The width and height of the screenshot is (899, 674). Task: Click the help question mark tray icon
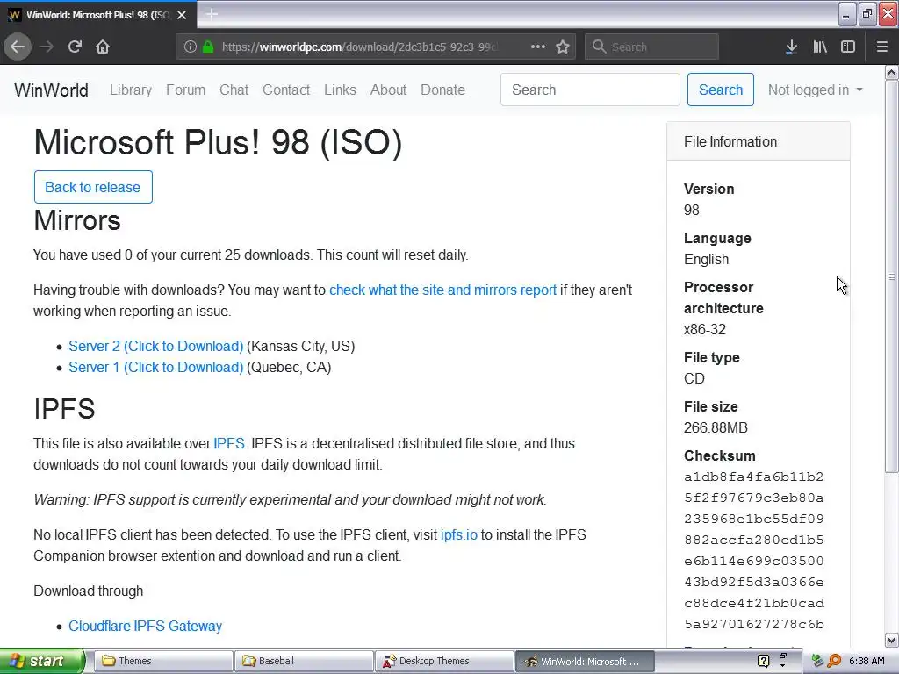click(763, 661)
